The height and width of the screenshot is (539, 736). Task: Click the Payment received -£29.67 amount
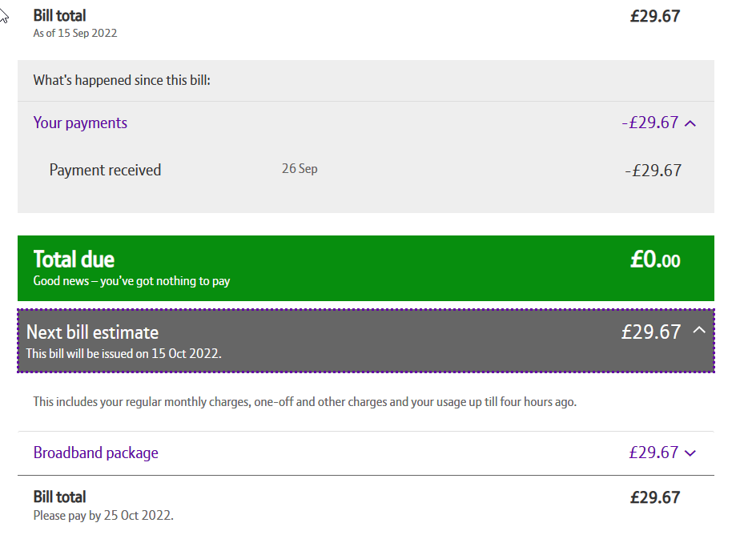click(653, 170)
